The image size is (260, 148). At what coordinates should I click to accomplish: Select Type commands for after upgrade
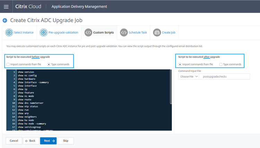click(x=221, y=64)
